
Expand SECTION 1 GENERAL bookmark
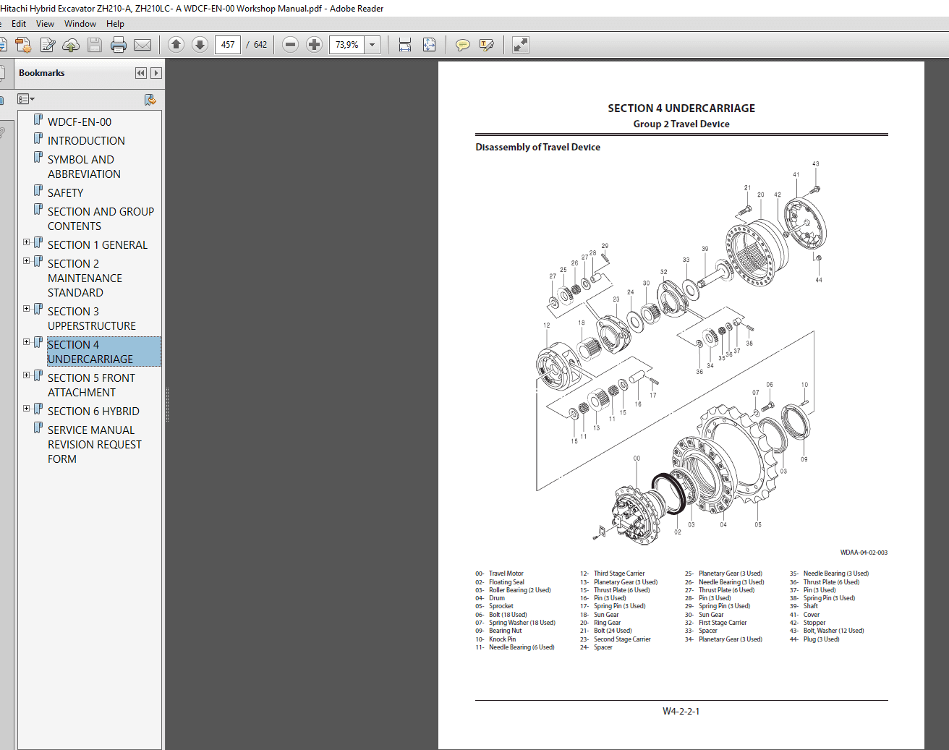(27, 242)
